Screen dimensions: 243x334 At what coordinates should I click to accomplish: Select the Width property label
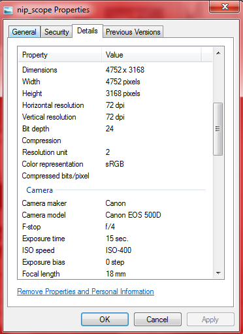point(31,82)
